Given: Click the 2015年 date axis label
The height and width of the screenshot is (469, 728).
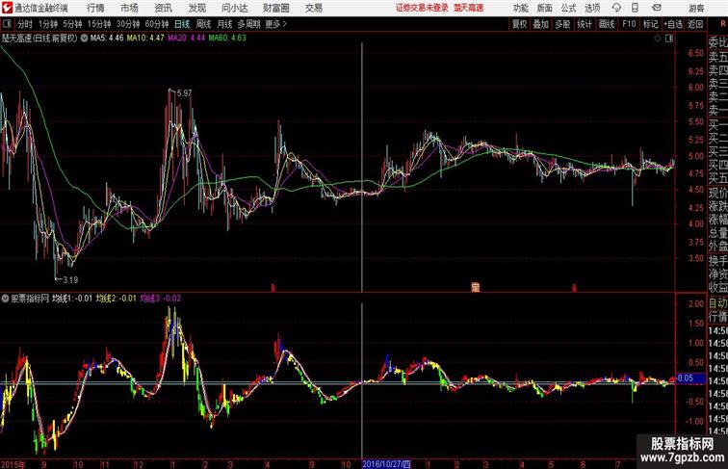Looking at the screenshot, I should [x=13, y=464].
